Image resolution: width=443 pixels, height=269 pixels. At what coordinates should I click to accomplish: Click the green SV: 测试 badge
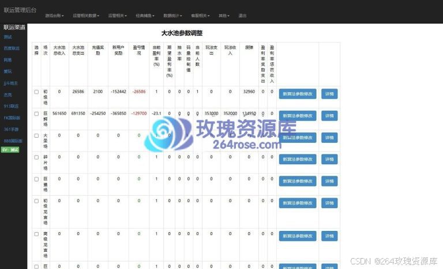point(10,150)
